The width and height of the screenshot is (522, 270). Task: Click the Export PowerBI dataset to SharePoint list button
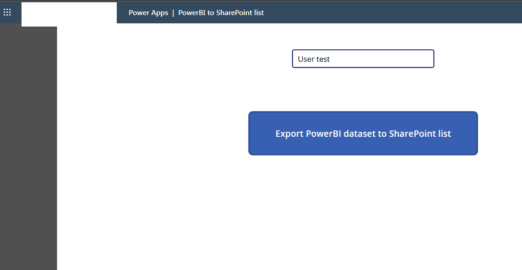363,133
